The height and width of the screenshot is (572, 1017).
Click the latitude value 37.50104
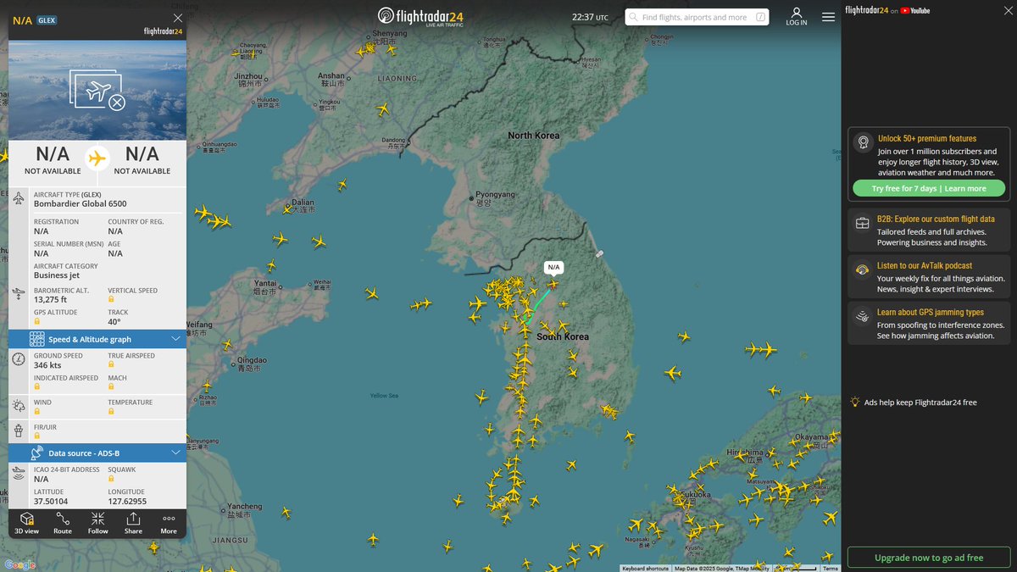[50, 501]
